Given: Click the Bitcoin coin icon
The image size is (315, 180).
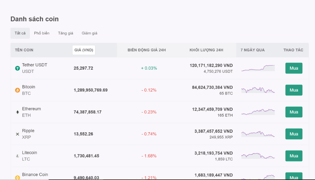Looking at the screenshot, I should click(x=18, y=90).
